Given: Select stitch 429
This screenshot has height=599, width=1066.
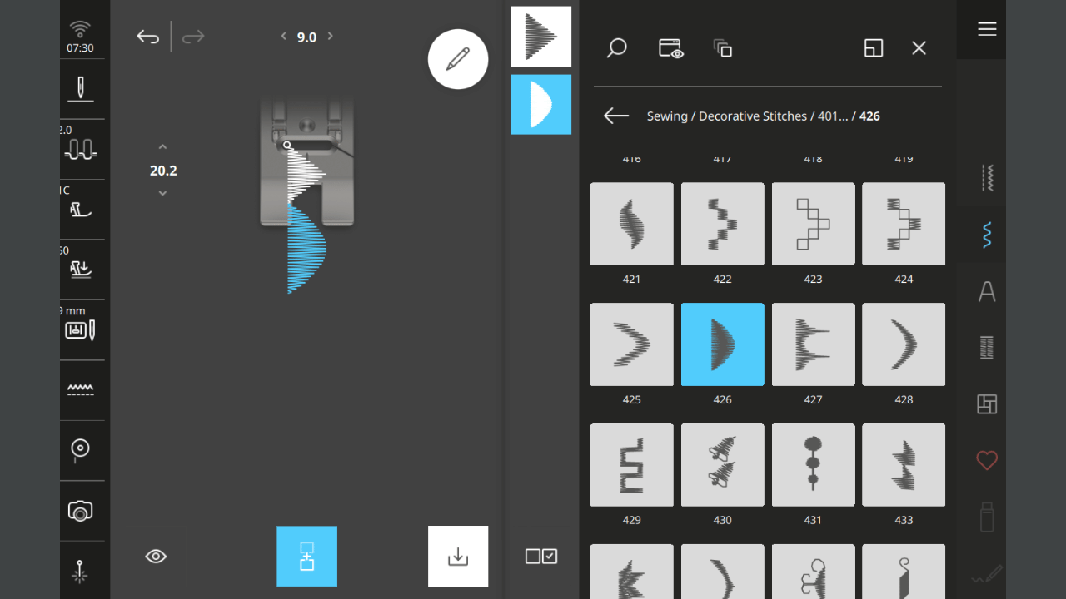Looking at the screenshot, I should click(632, 465).
